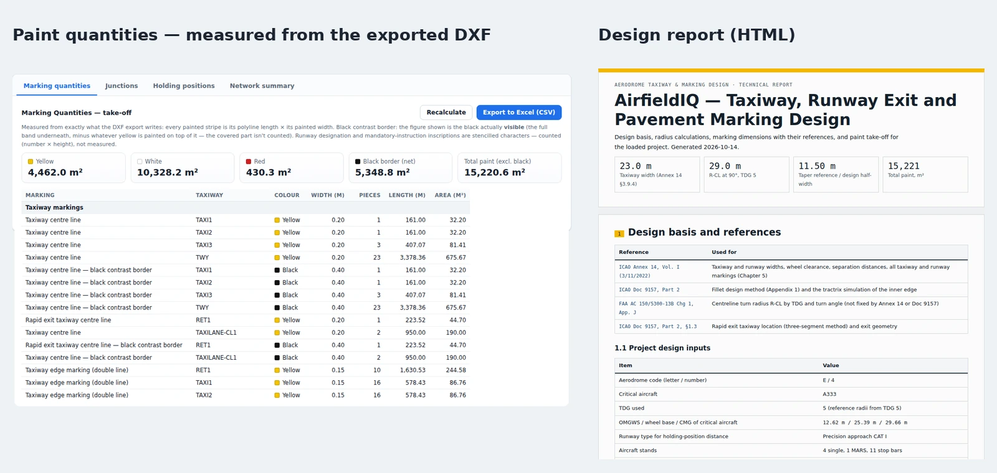Image resolution: width=997 pixels, height=473 pixels.
Task: Click '1,630.53' length in RET1 edge marking row
Action: click(x=413, y=370)
